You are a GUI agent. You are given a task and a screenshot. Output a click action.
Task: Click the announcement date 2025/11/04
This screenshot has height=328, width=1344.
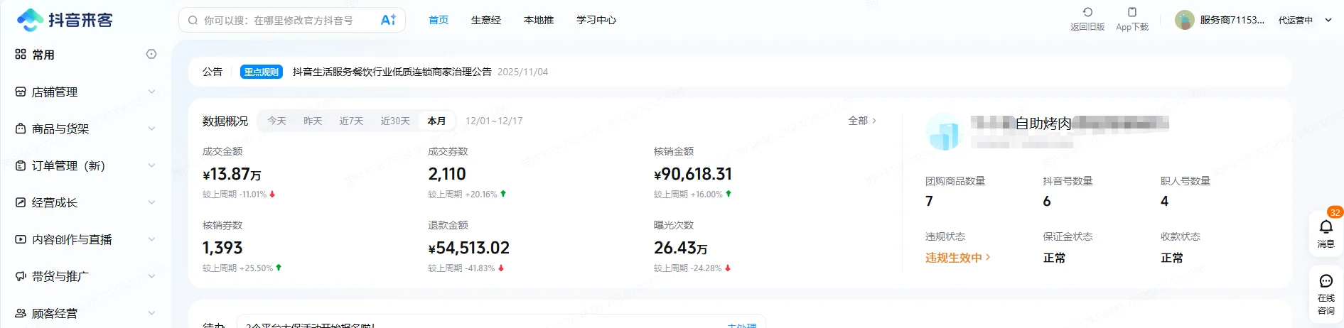tap(523, 72)
